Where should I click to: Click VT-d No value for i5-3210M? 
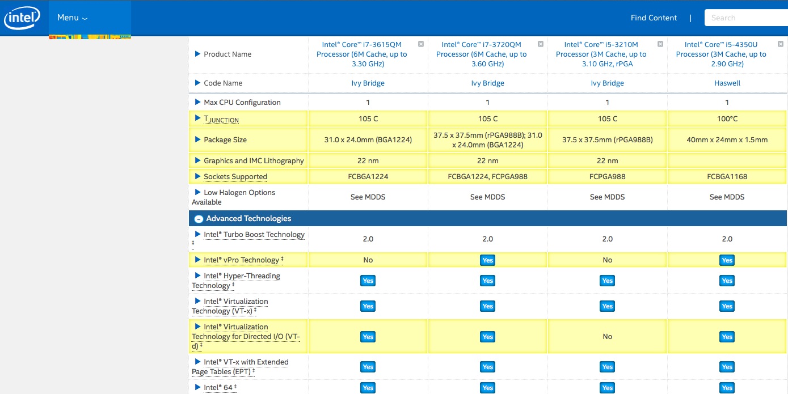tap(607, 336)
